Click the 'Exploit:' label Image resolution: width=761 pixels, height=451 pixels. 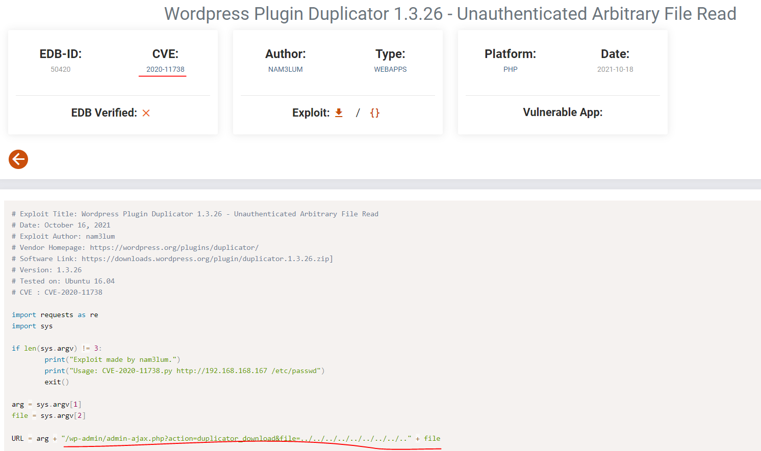[x=311, y=113]
